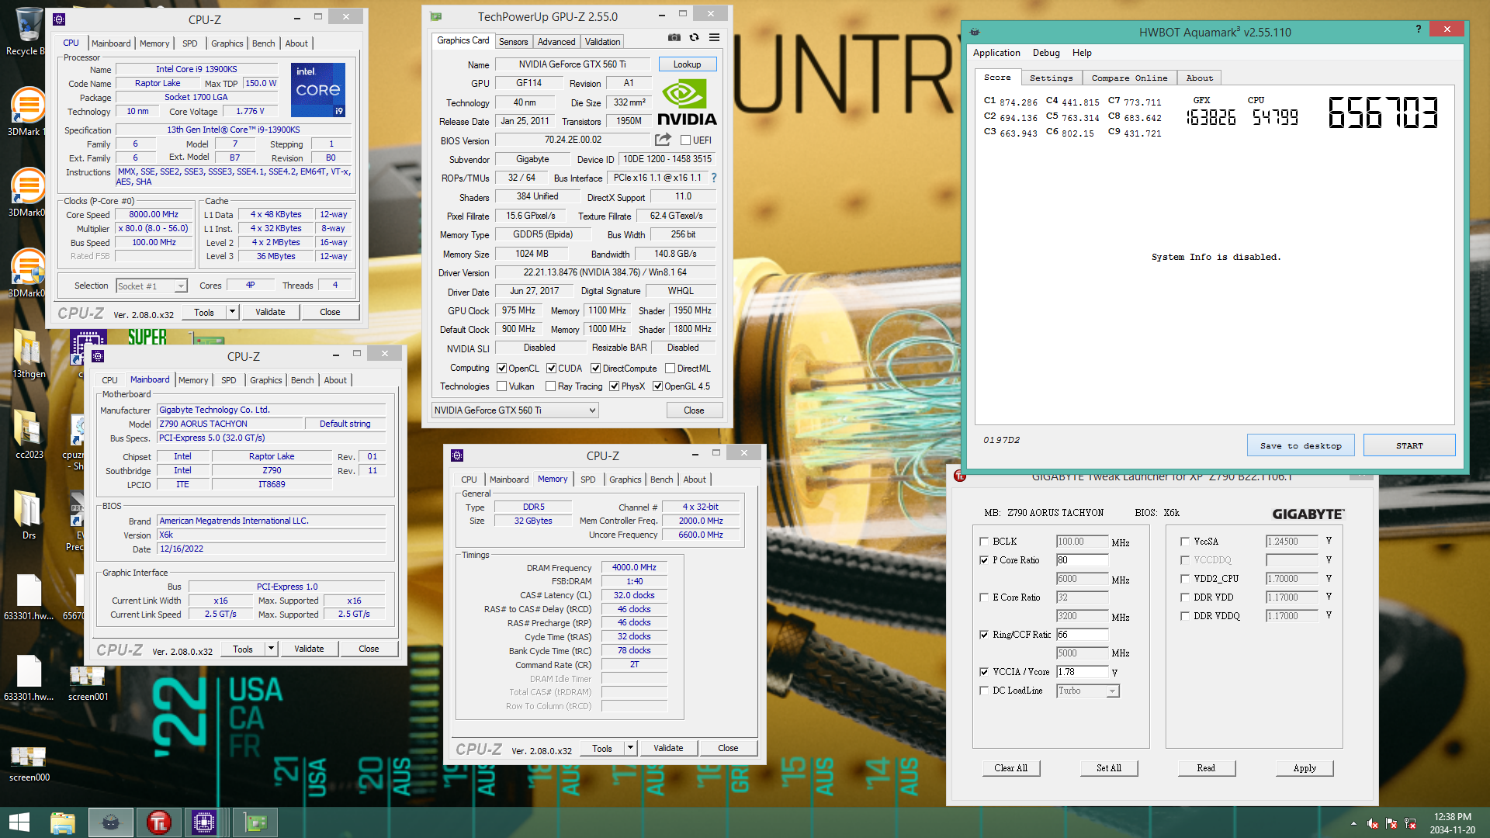Click the purple CPU-Z taskbar icon
1490x838 pixels.
coord(204,822)
